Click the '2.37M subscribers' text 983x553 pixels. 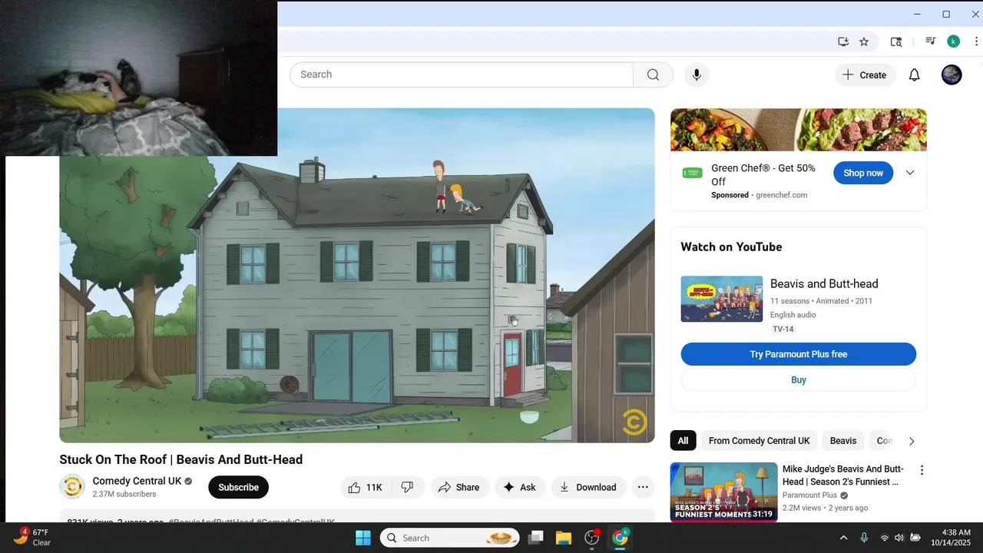pyautogui.click(x=124, y=494)
